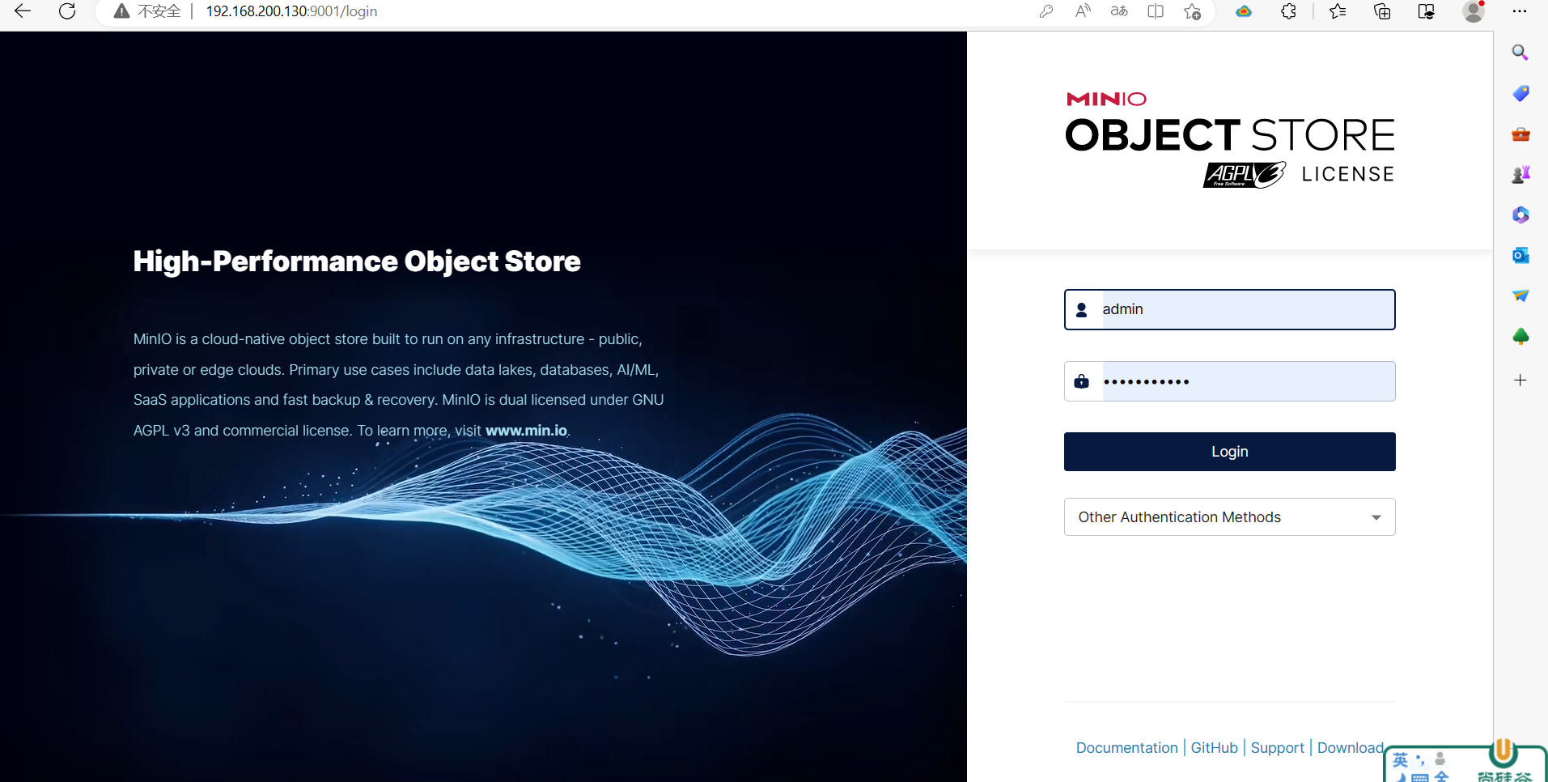Open the split screen icon
The height and width of the screenshot is (782, 1548).
pos(1156,11)
